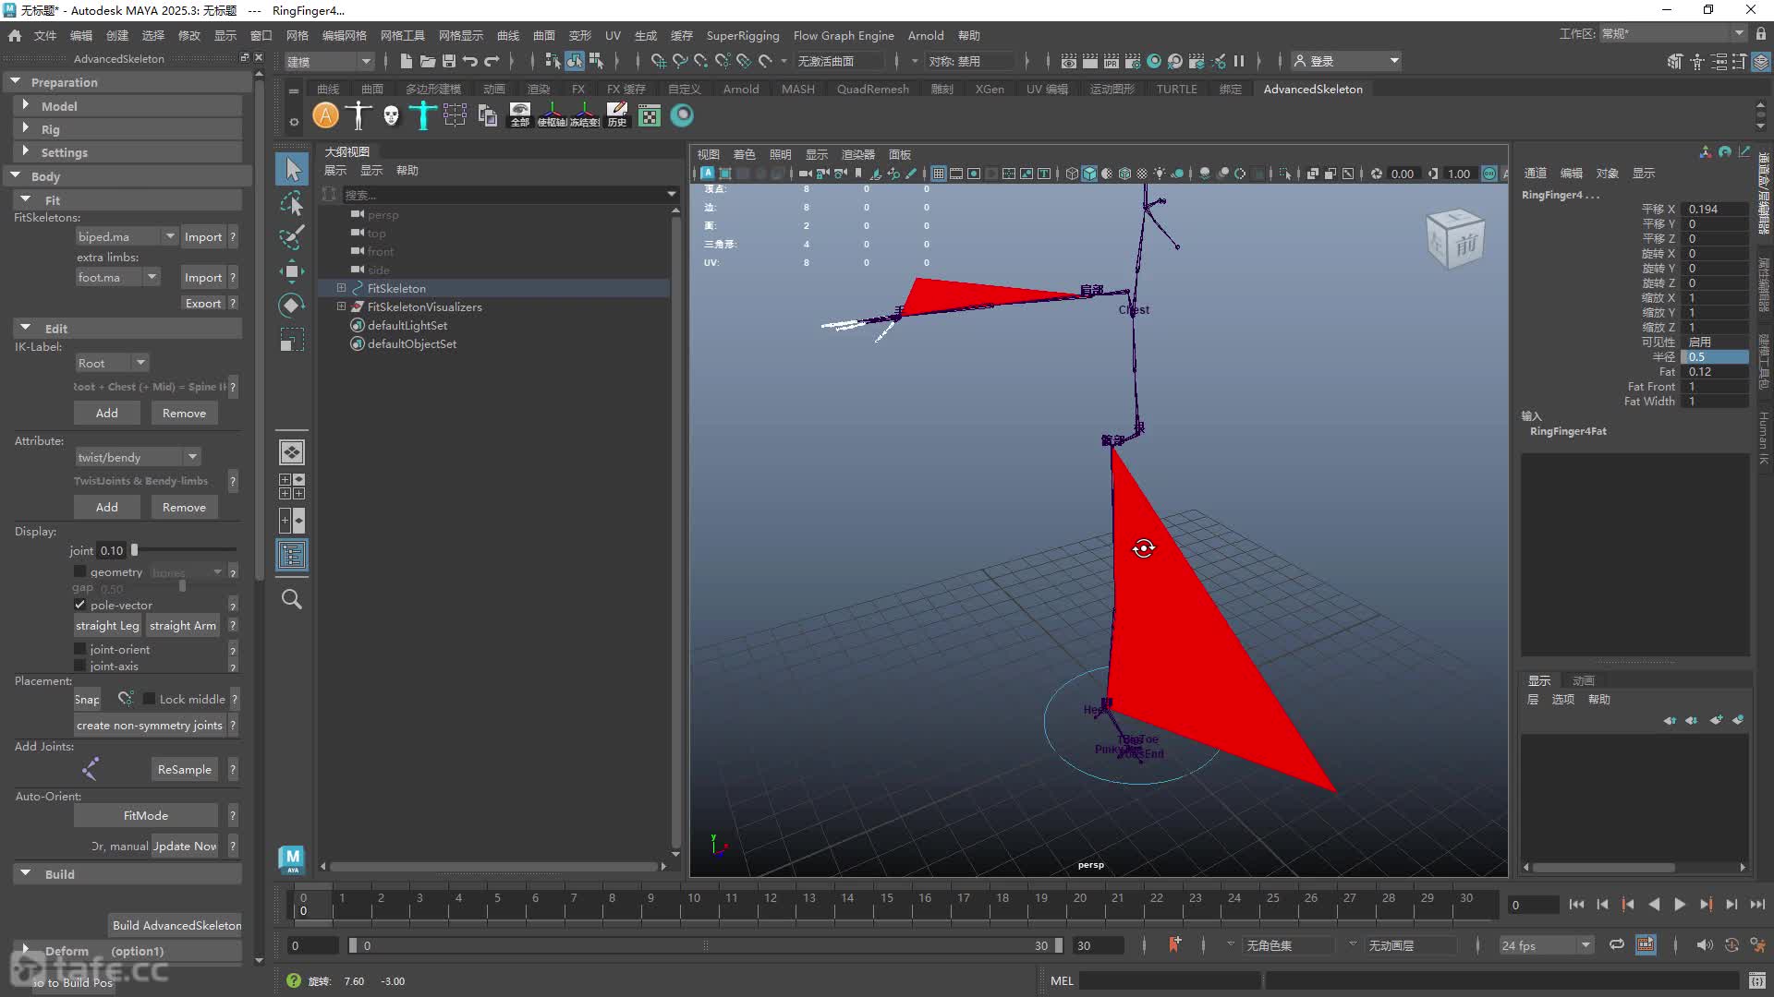Open the twist/bendy attribute dropdown
The height and width of the screenshot is (997, 1774).
138,457
